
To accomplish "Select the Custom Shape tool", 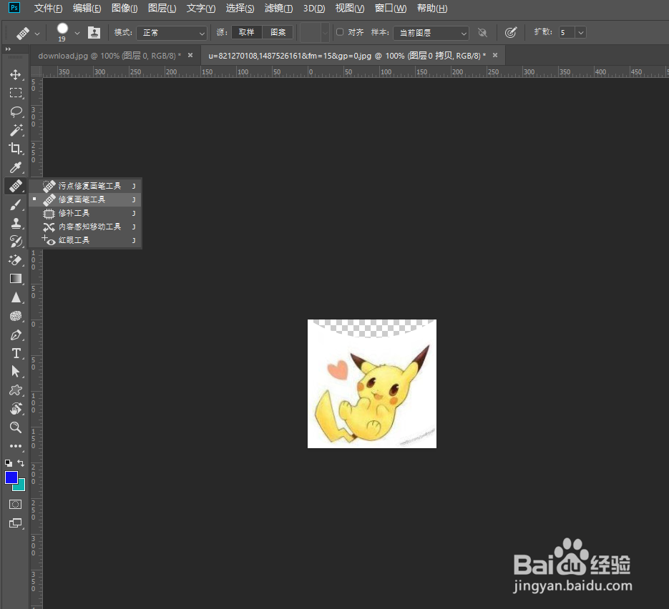I will [x=16, y=390].
